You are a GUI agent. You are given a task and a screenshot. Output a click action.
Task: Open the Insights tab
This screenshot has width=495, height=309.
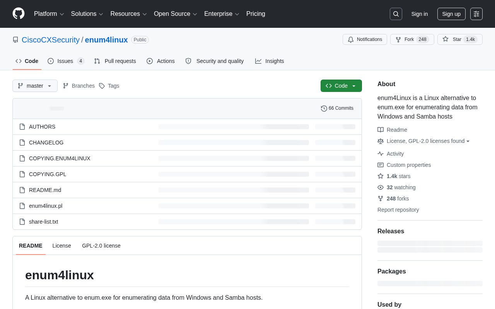click(270, 61)
